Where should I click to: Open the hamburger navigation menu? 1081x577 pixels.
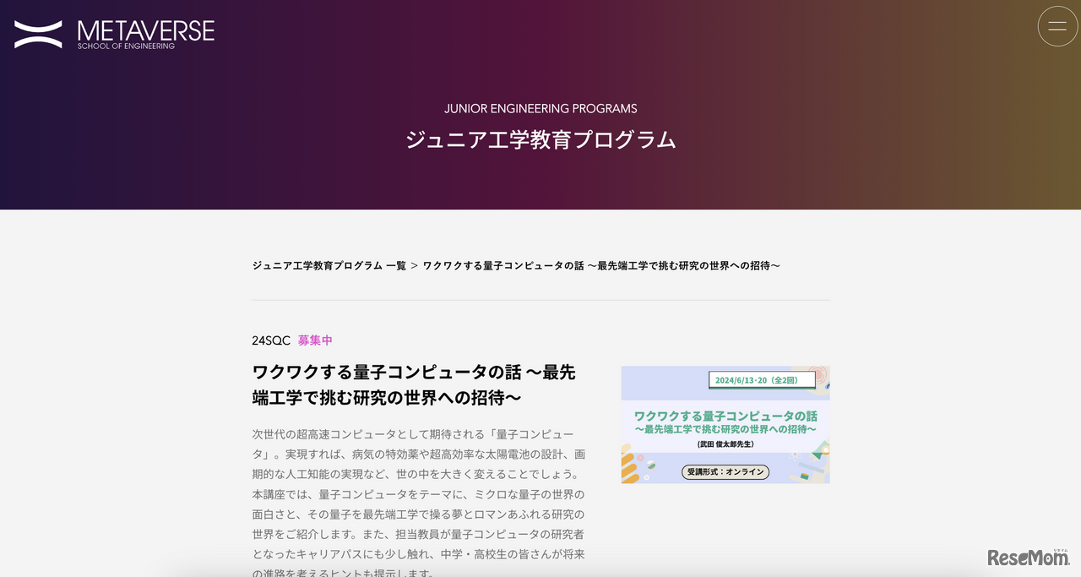pos(1057,25)
